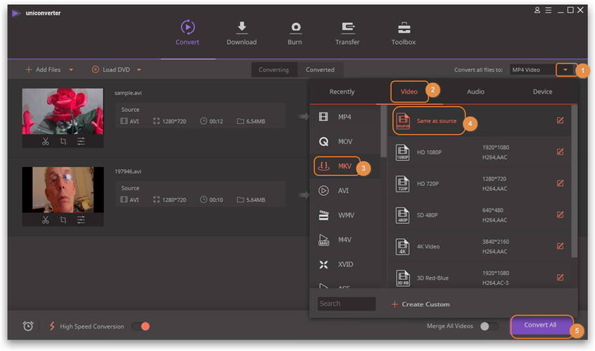The width and height of the screenshot is (595, 351).
Task: Switch to the Converted tab
Action: [x=321, y=70]
